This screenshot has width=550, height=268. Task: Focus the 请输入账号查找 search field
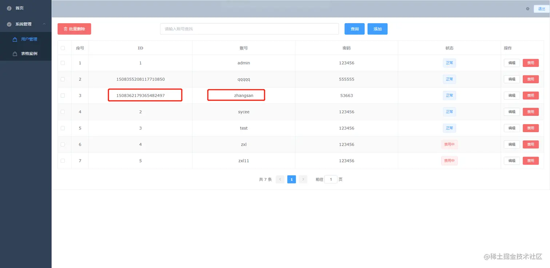point(250,29)
